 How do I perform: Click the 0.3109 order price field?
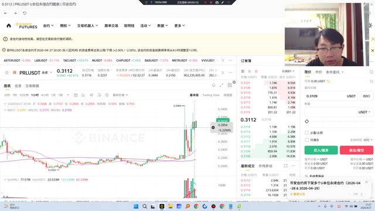[x=331, y=96]
